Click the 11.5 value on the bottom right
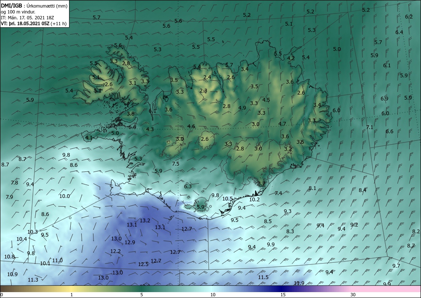This screenshot has height=298, width=421. [263, 277]
